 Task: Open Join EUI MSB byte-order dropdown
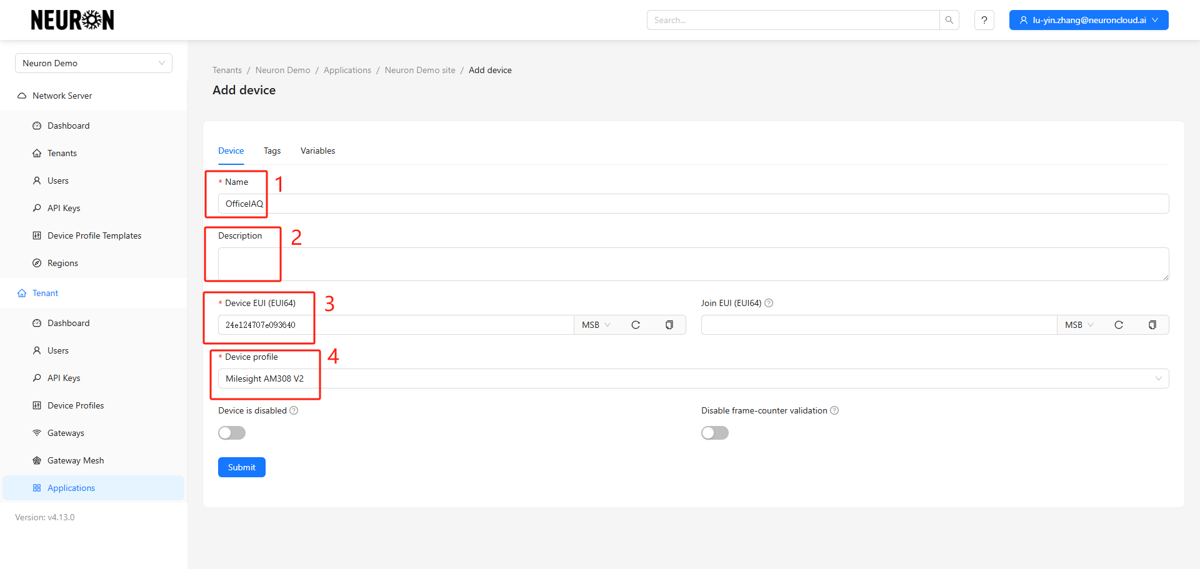click(1079, 325)
